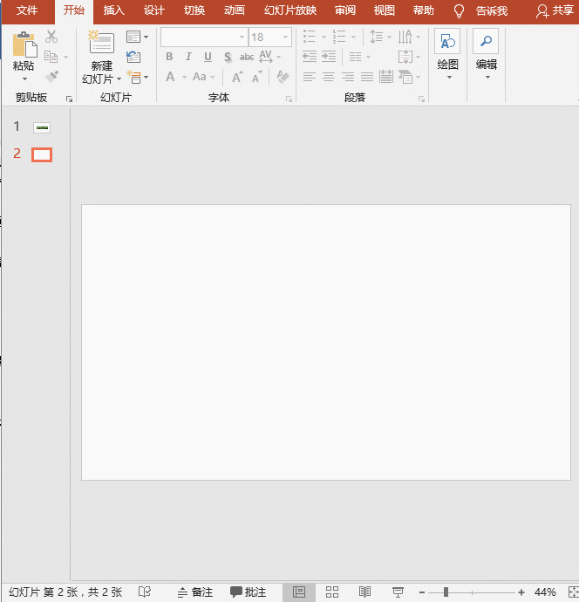579x602 pixels.
Task: Expand the font name dropdown list
Action: [242, 38]
